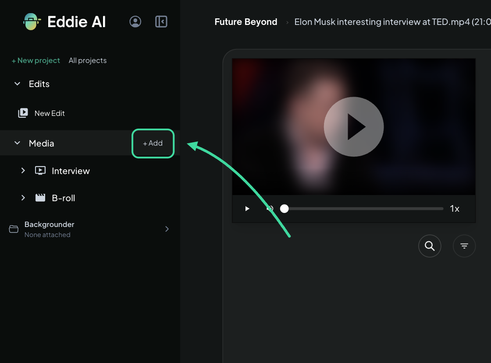
Task: Click the Edits section heading
Action: point(39,84)
